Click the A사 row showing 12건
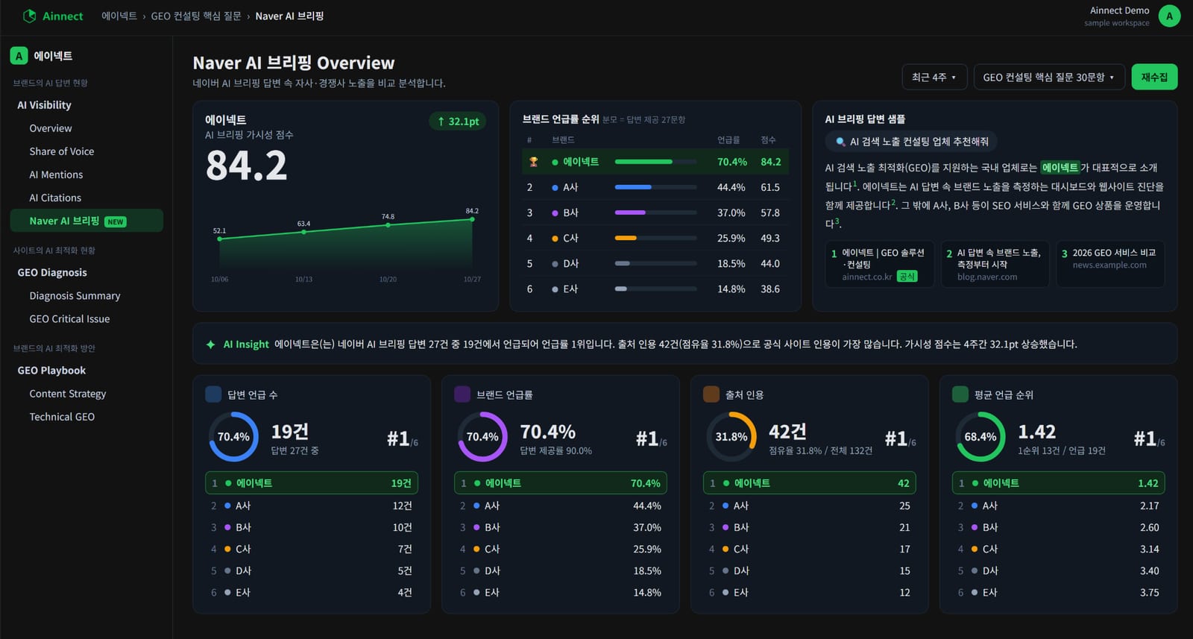1193x639 pixels. 312,506
